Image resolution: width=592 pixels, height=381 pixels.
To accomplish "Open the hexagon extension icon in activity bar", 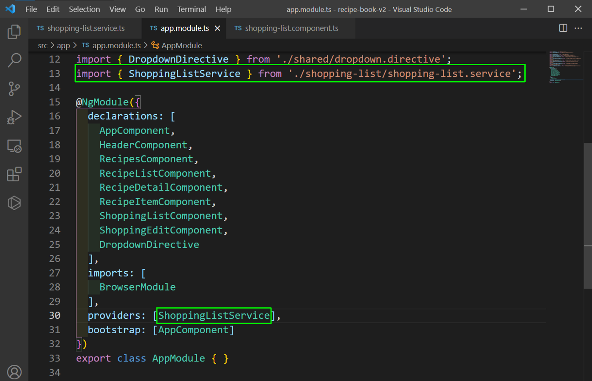I will click(14, 203).
